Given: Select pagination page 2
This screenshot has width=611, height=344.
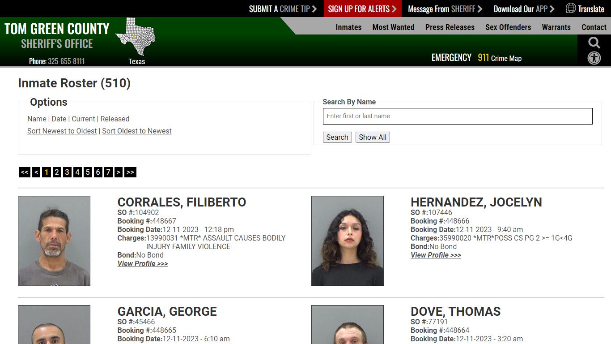Looking at the screenshot, I should click(x=57, y=172).
